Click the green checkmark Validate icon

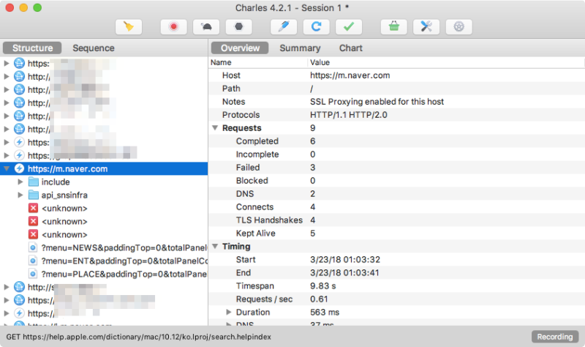(x=349, y=27)
